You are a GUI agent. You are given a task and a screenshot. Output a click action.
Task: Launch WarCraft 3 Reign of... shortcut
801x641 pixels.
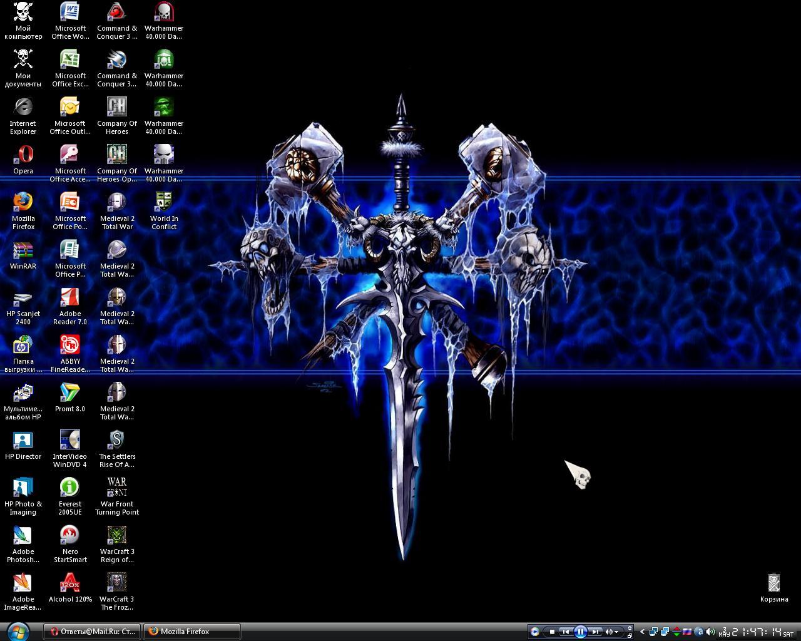click(117, 544)
